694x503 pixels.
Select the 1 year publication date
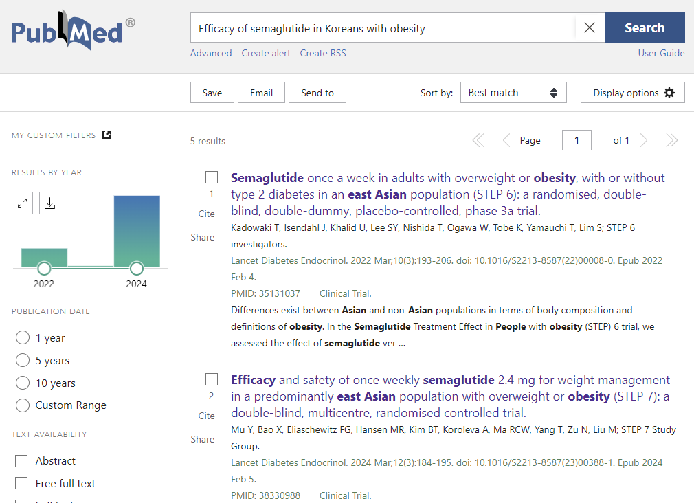click(23, 337)
